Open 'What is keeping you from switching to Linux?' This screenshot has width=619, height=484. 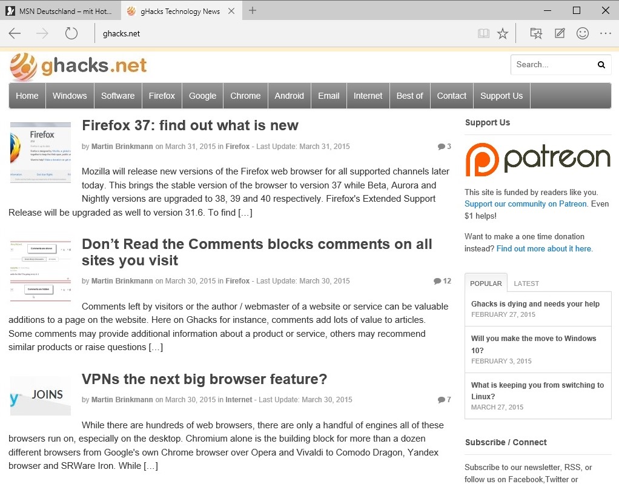tap(538, 391)
